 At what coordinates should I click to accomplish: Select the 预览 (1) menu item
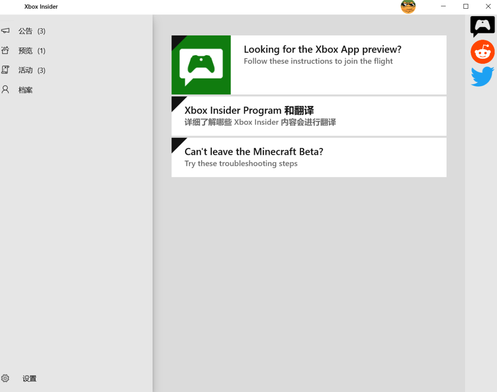(x=76, y=51)
